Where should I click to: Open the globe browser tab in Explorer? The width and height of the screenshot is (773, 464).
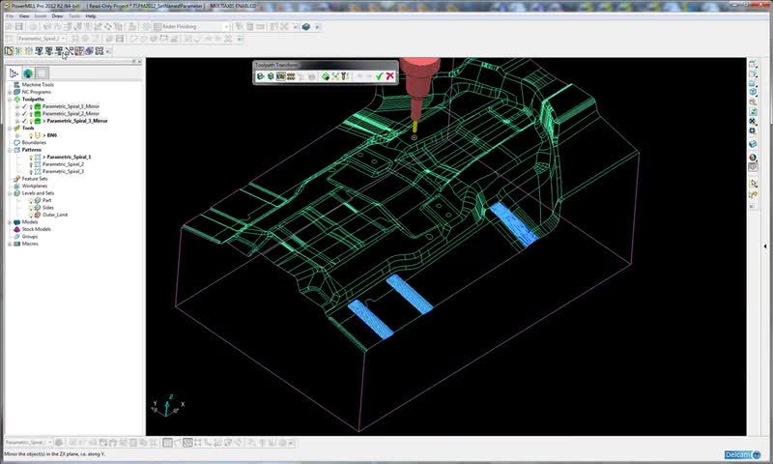(28, 72)
